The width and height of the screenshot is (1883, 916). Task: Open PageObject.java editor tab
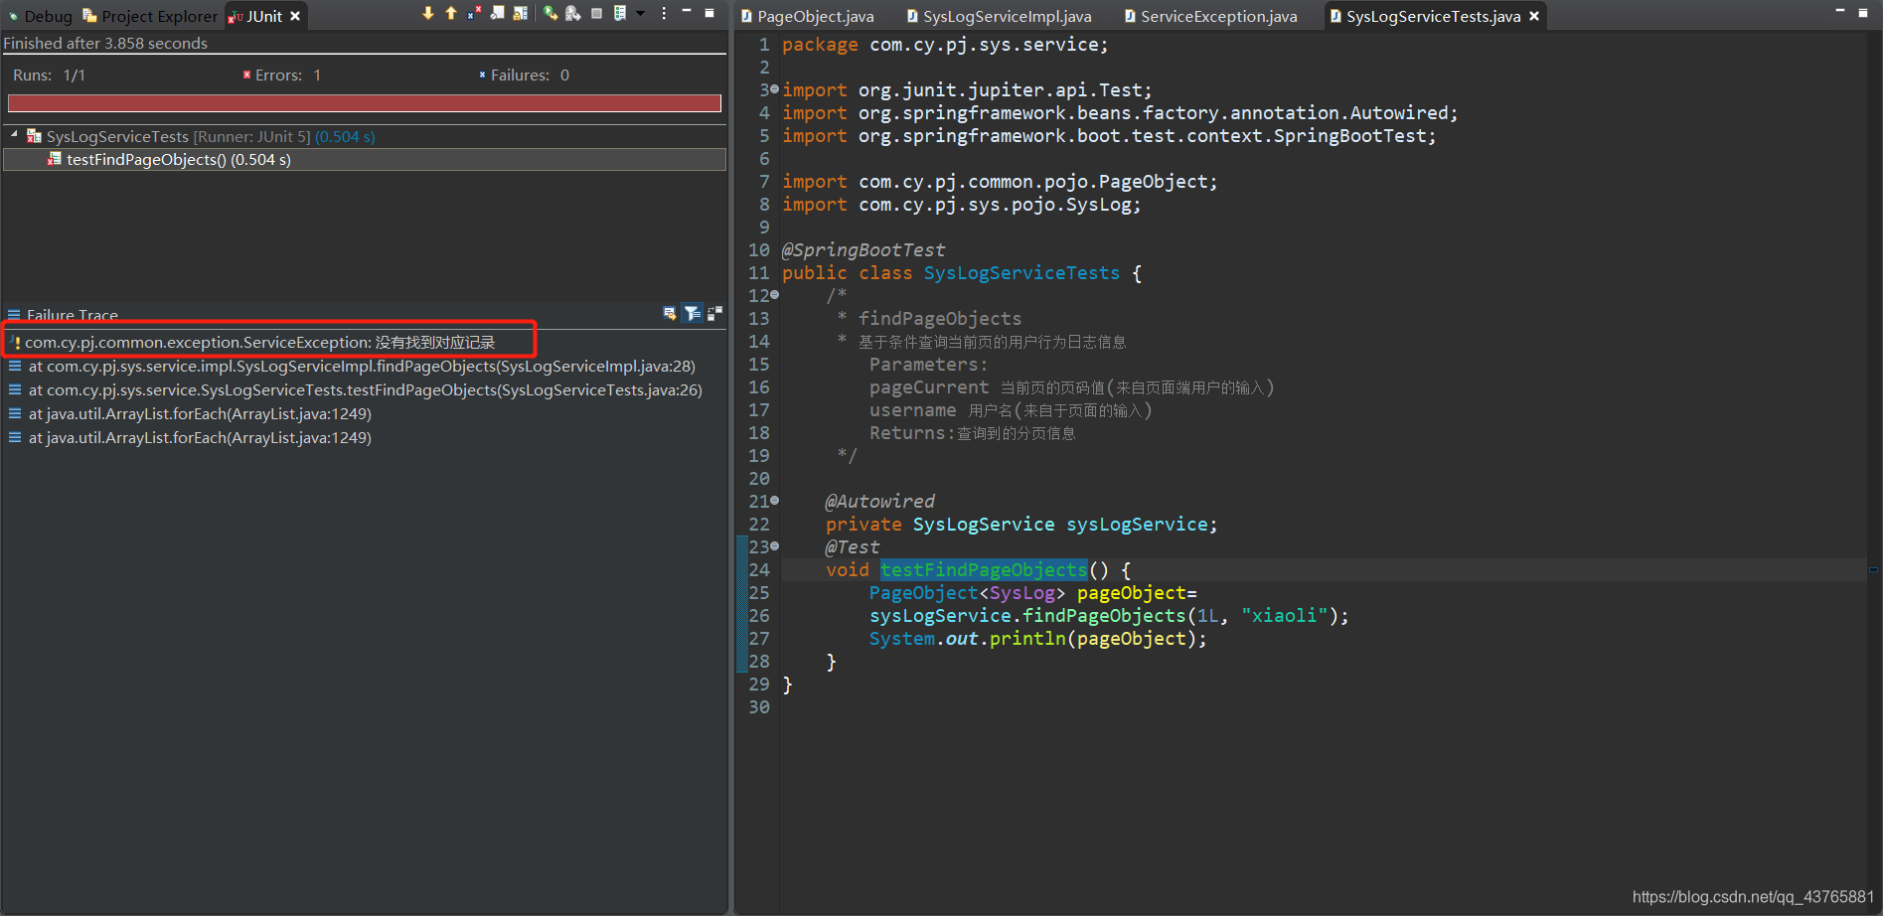[x=808, y=16]
